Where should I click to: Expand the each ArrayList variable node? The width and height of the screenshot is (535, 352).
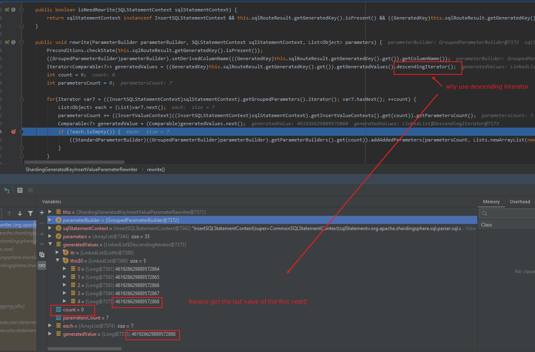coord(50,326)
